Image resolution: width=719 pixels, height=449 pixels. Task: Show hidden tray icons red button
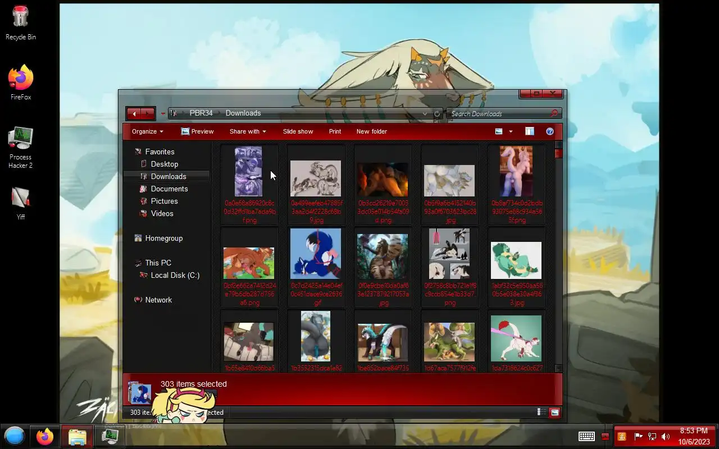click(605, 437)
